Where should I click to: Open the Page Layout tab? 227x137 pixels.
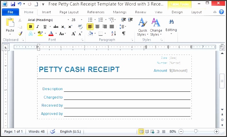point(69,12)
